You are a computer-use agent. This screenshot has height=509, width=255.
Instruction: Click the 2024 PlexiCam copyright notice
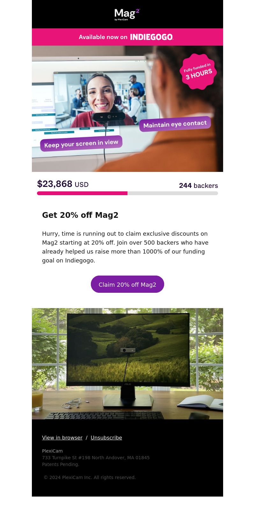[90, 477]
